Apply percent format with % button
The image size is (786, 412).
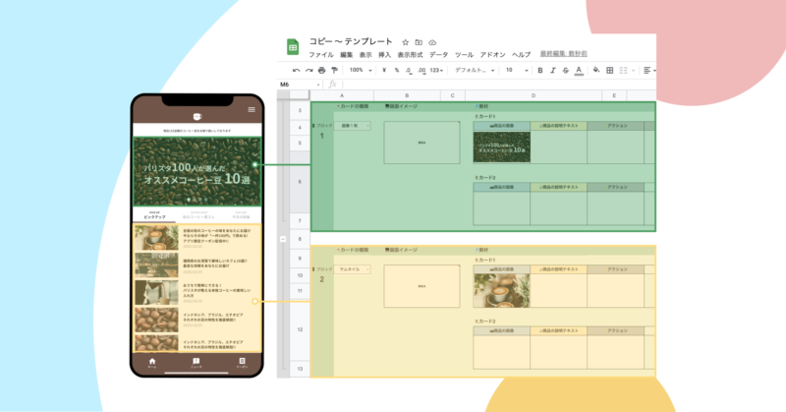click(397, 70)
